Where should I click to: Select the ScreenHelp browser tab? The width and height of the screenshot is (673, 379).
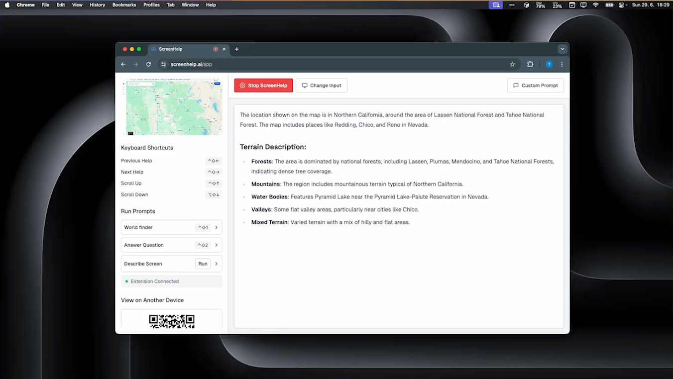[x=179, y=49]
